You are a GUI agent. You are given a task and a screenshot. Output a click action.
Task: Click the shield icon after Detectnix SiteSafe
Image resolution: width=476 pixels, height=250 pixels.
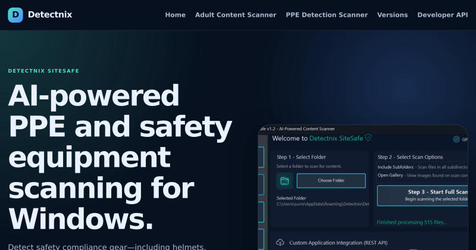[368, 138]
